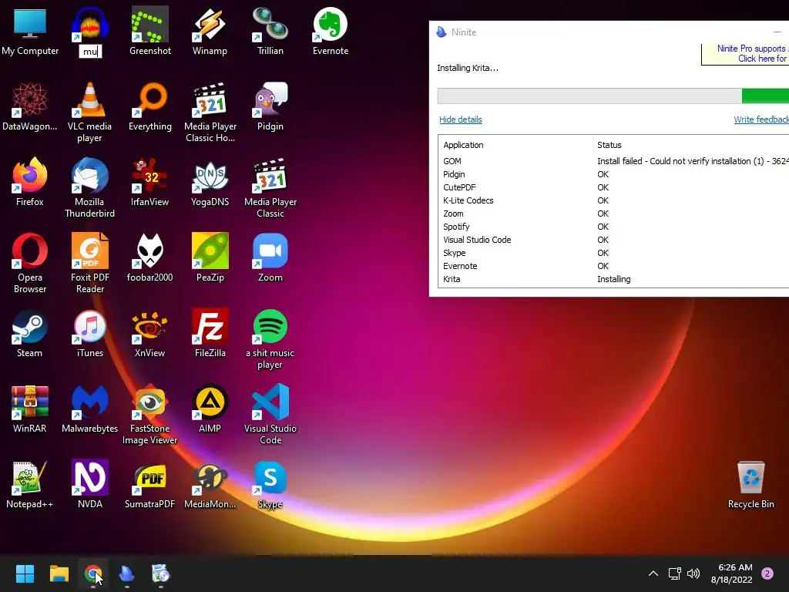The width and height of the screenshot is (789, 592).
Task: Open the Windows Start menu
Action: (x=25, y=573)
